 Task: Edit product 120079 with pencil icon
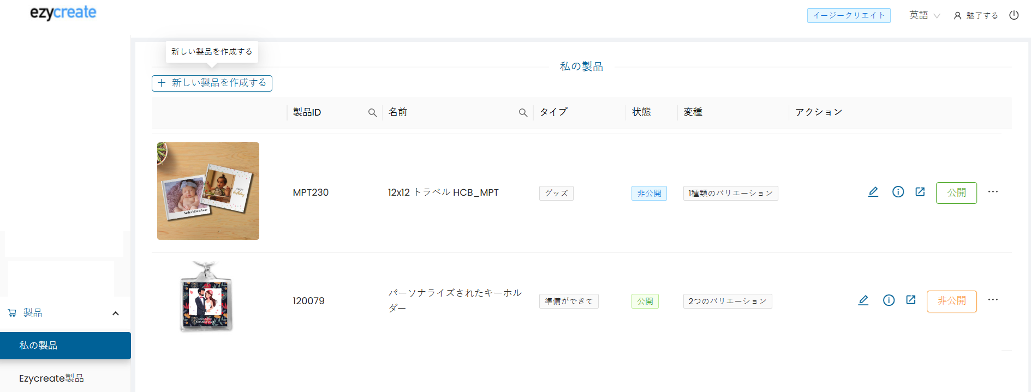pos(863,300)
